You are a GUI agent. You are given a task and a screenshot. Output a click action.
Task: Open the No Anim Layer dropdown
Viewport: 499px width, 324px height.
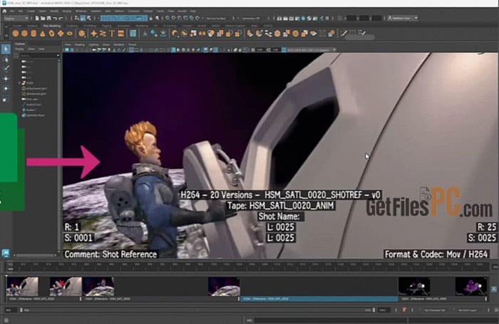coord(468,310)
